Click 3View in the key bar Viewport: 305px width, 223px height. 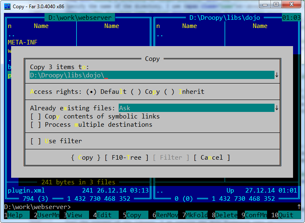point(76,215)
